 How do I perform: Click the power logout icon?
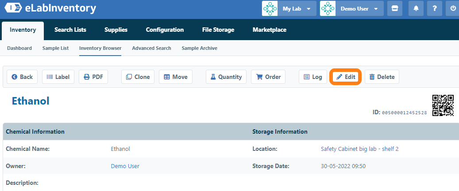453,8
